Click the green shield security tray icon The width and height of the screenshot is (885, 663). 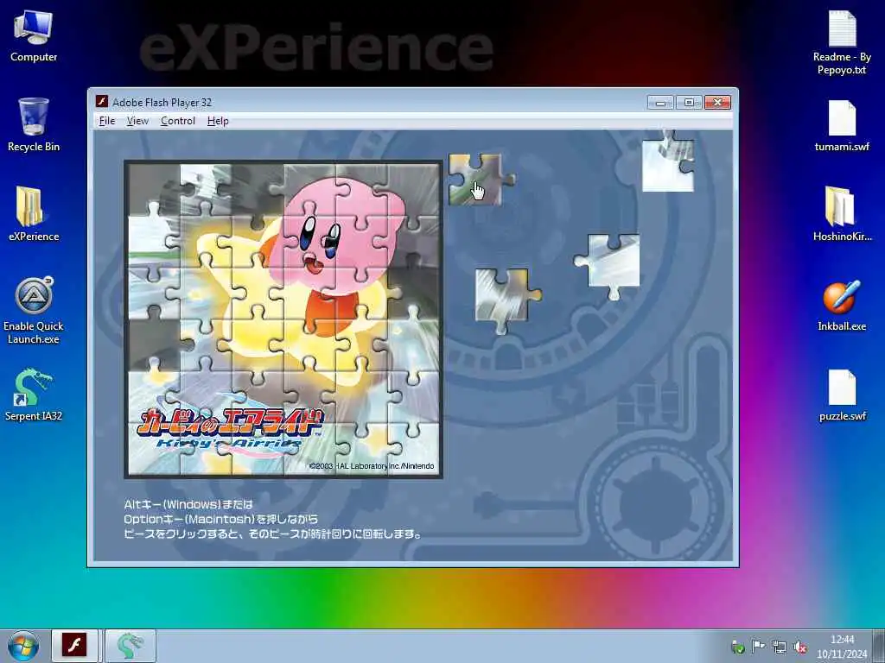[x=737, y=647]
